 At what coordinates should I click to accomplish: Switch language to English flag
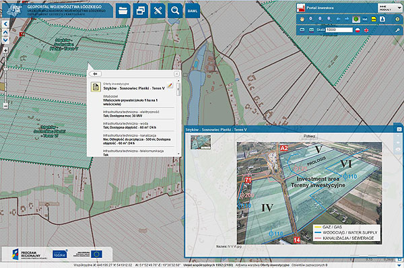366,30
